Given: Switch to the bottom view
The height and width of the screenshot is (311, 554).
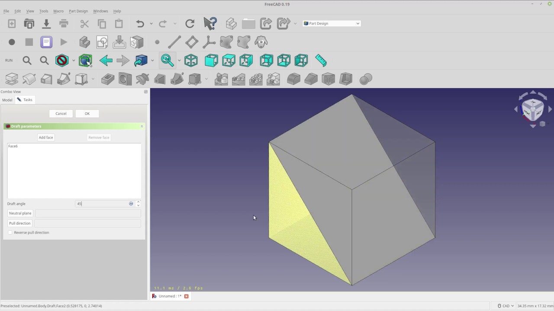Looking at the screenshot, I should (284, 60).
